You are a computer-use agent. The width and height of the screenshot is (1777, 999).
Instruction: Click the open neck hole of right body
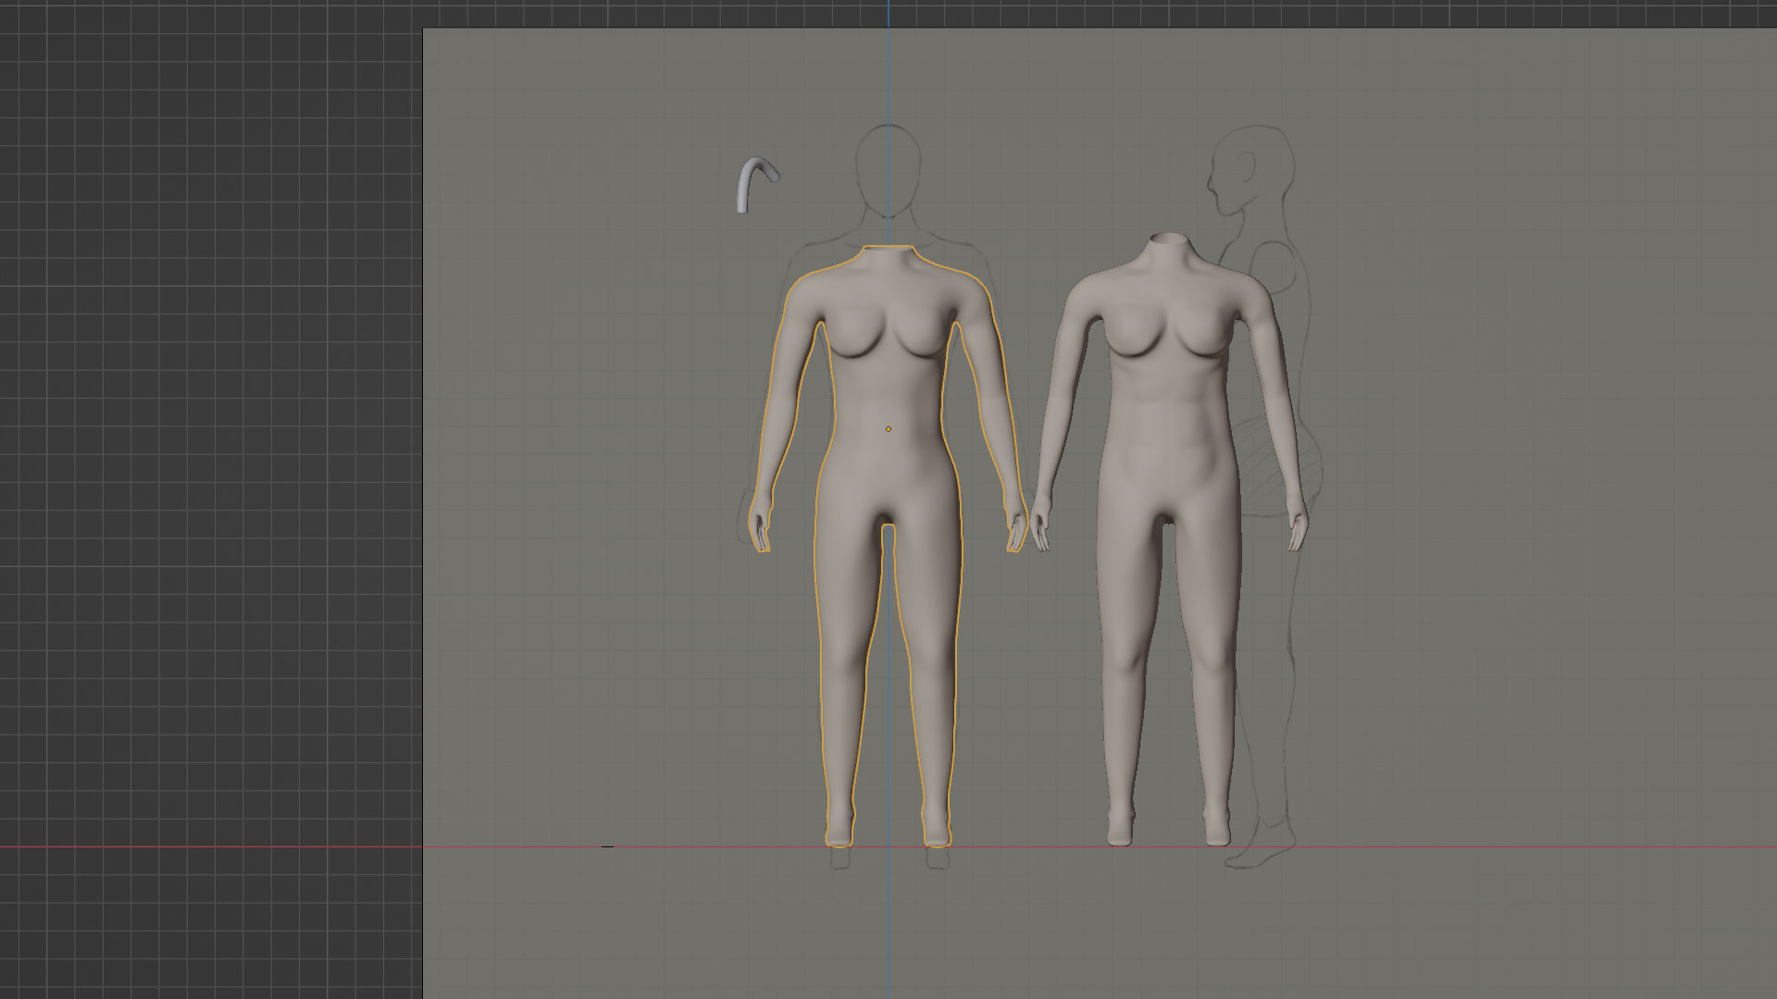point(1167,240)
